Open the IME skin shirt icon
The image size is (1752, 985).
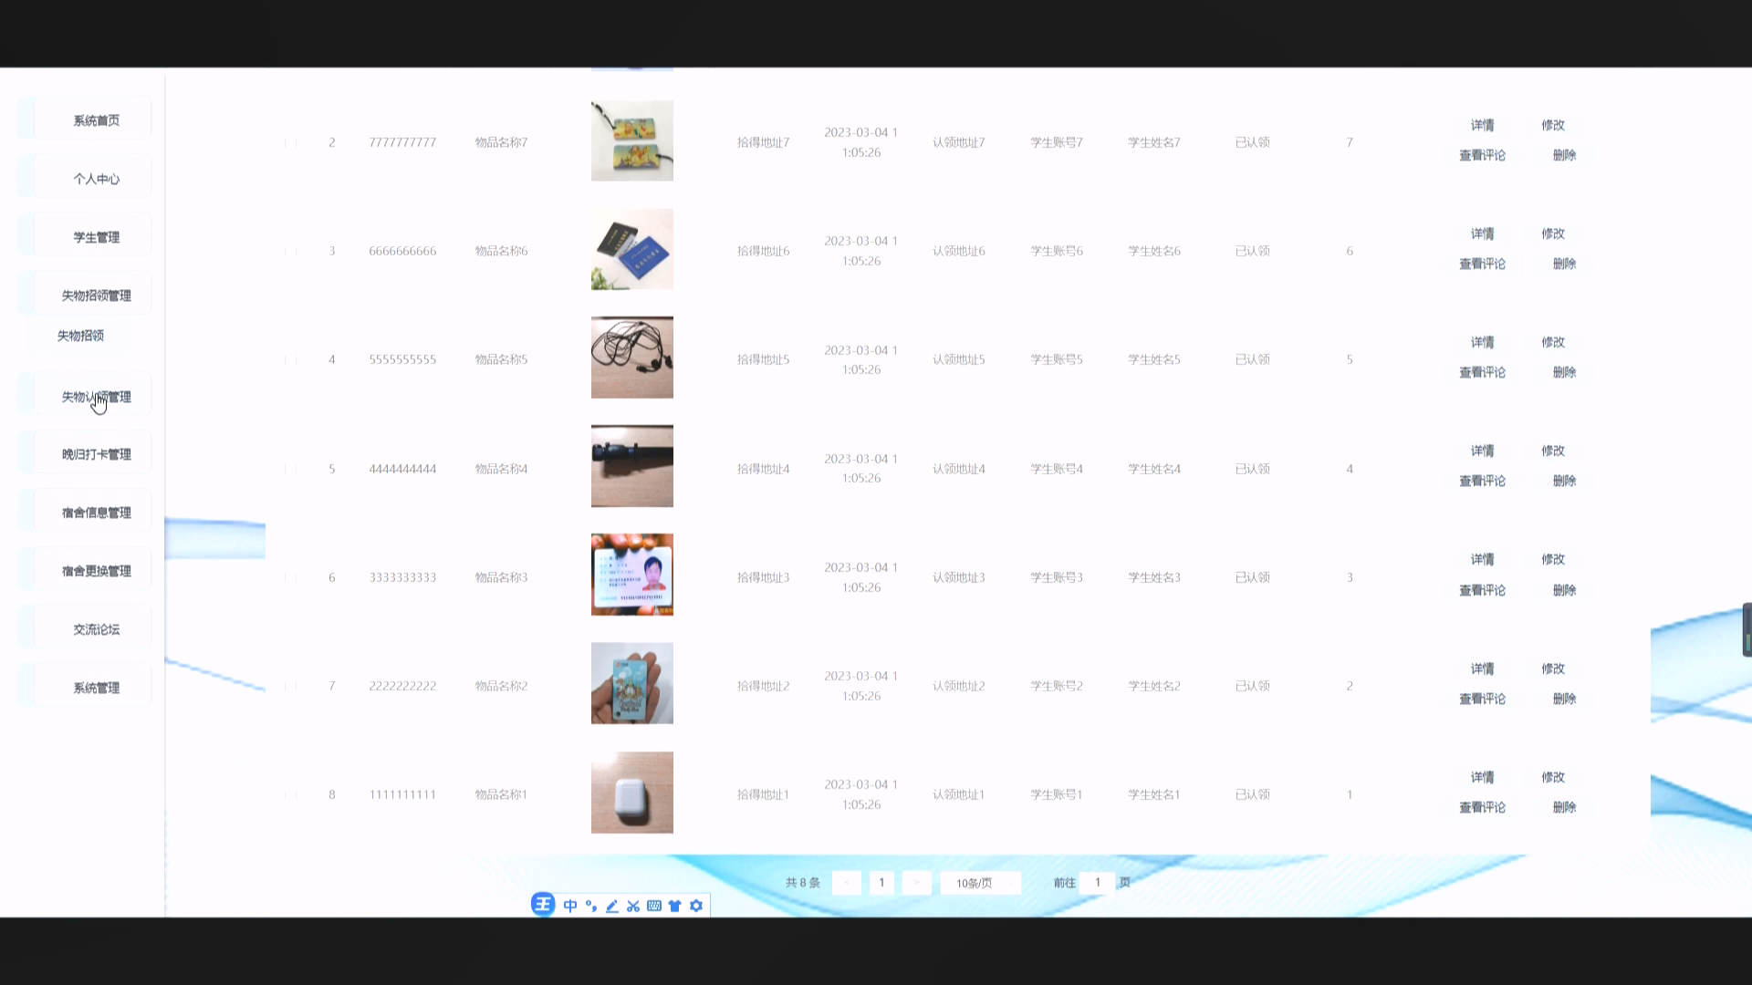point(675,906)
